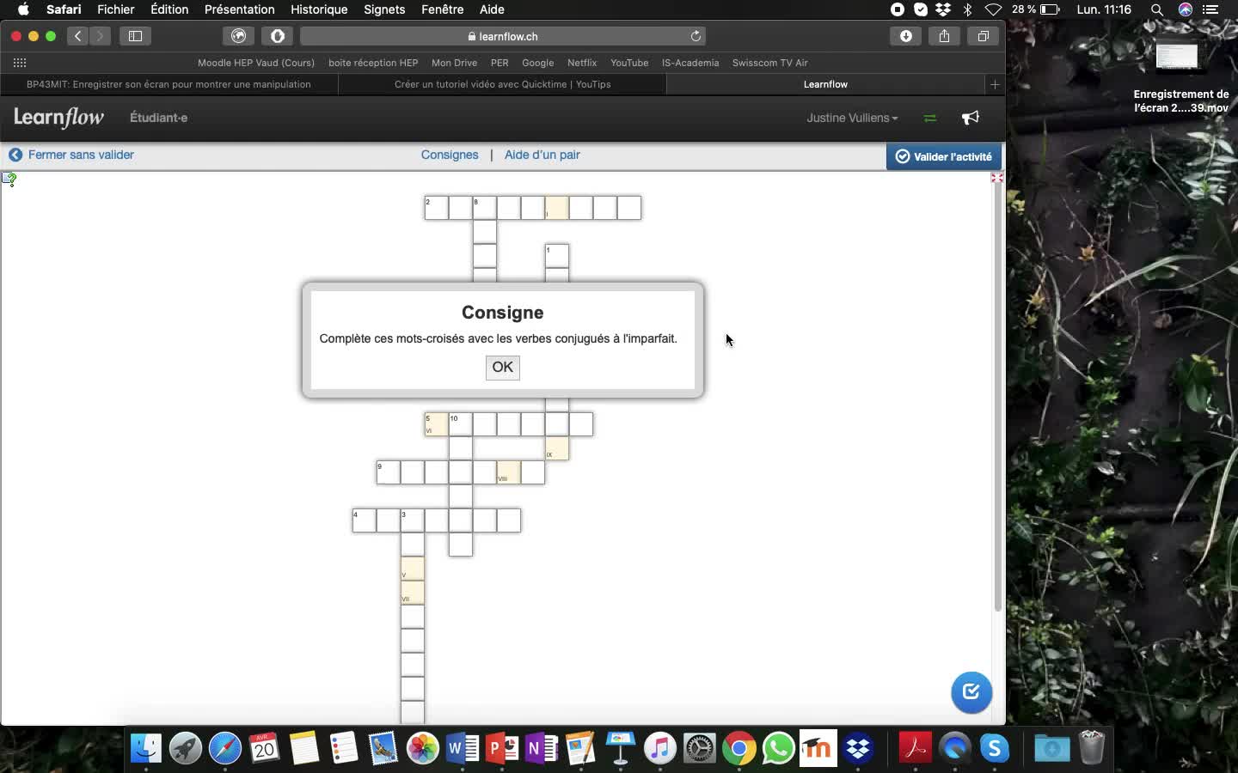Show all tabs overview icon
The height and width of the screenshot is (773, 1238).
(983, 36)
